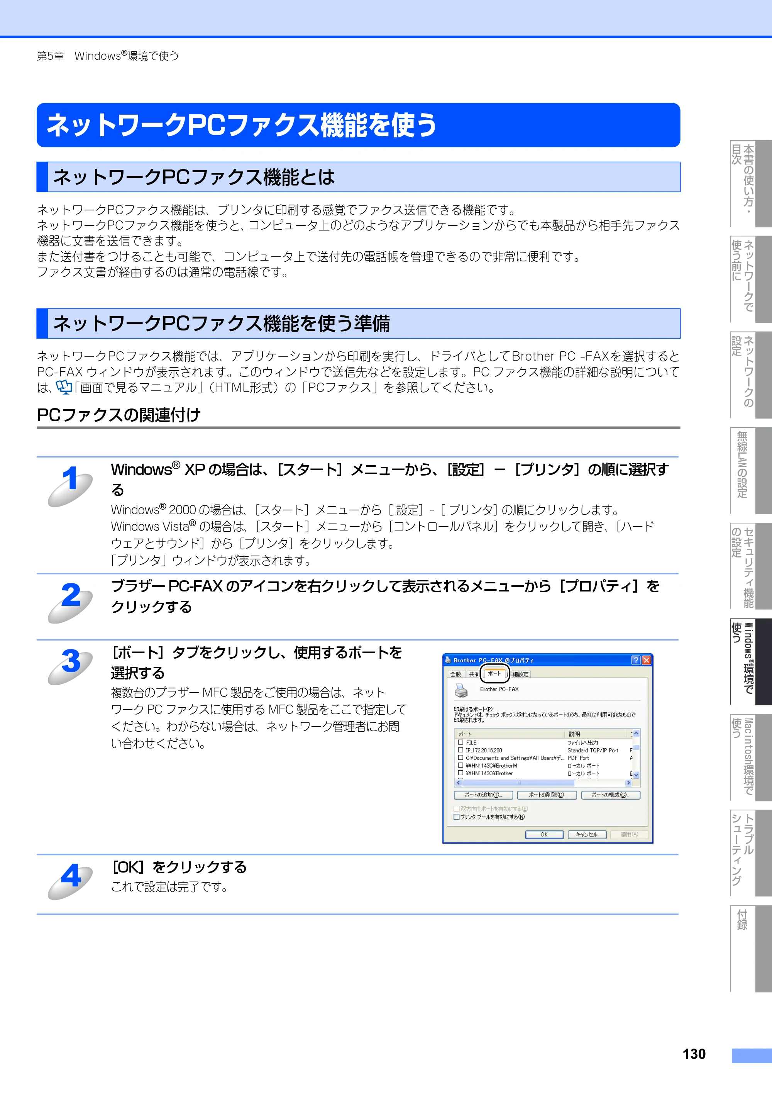Image resolution: width=772 pixels, height=1093 pixels.
Task: Check the ¥¥HN1143C¥BrotherM port checkbox
Action: 460,766
